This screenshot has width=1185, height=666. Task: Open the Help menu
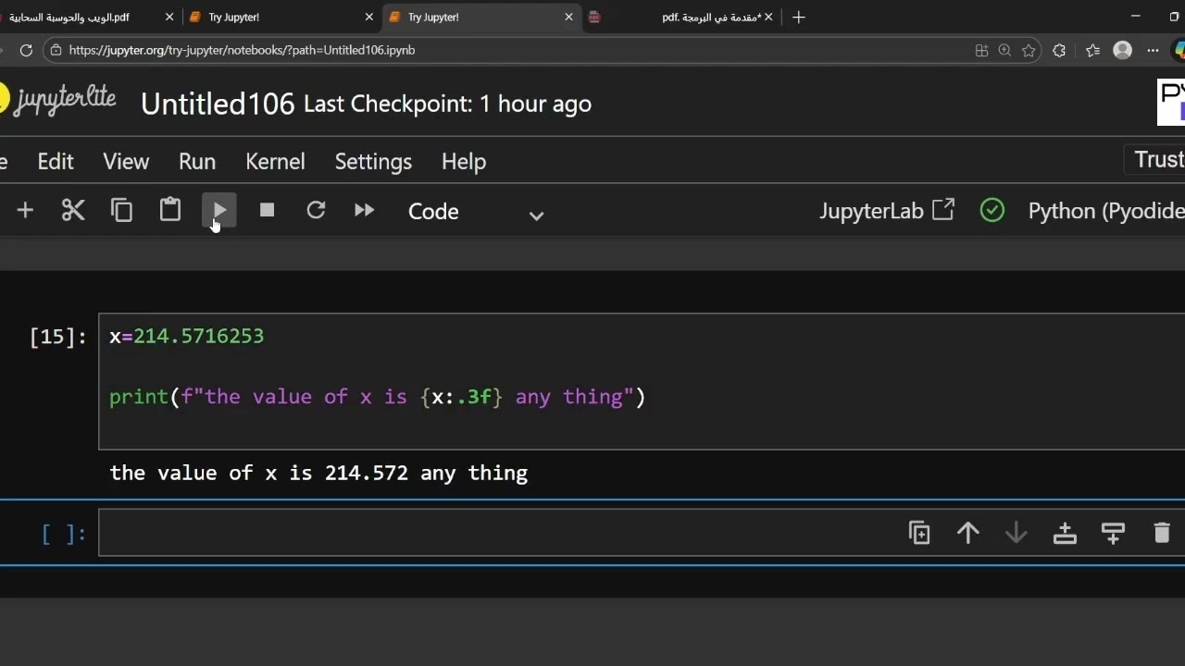point(464,162)
